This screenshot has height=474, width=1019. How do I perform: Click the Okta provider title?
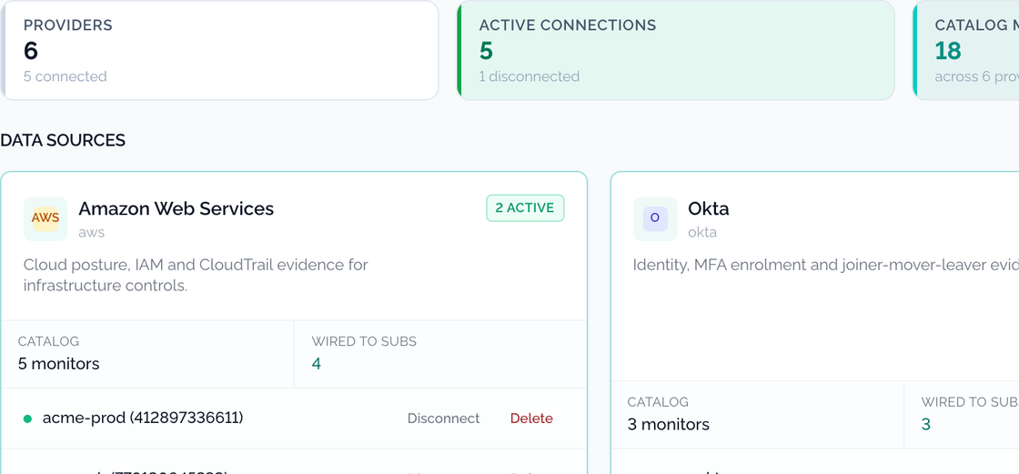click(x=709, y=208)
